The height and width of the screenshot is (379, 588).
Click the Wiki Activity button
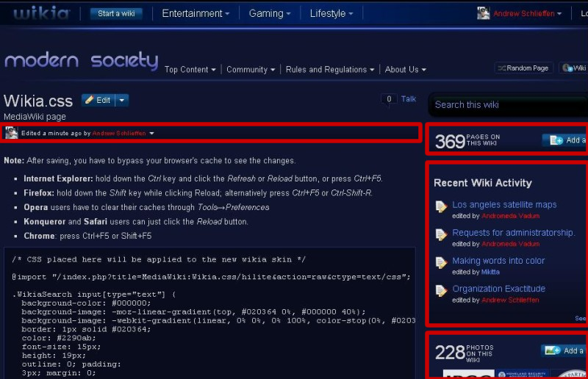pos(574,68)
